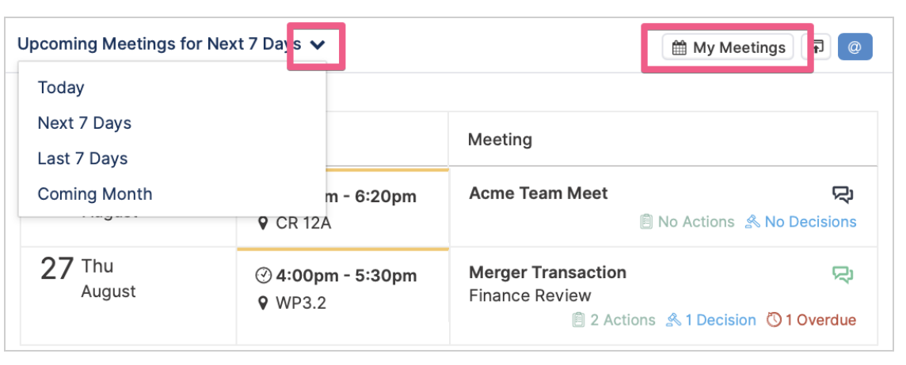This screenshot has width=906, height=365.
Task: Click the My Meetings button
Action: click(x=728, y=47)
